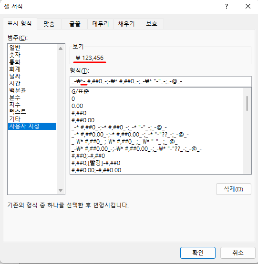Click category list scroll up arrow

point(61,49)
